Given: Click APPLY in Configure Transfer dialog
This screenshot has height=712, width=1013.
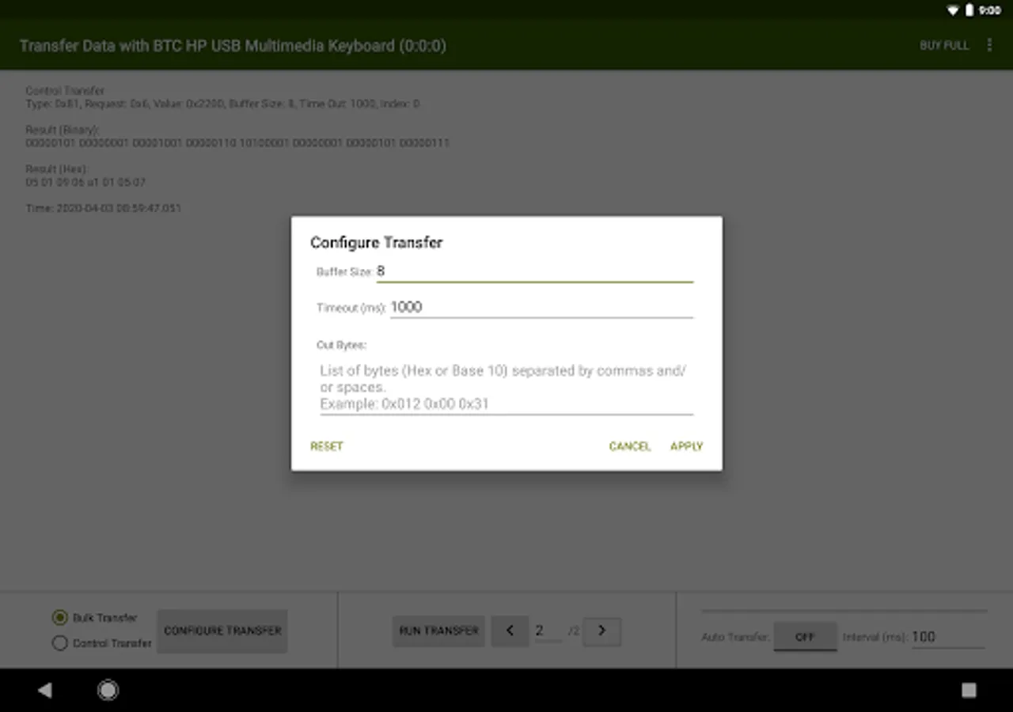Looking at the screenshot, I should [x=687, y=446].
